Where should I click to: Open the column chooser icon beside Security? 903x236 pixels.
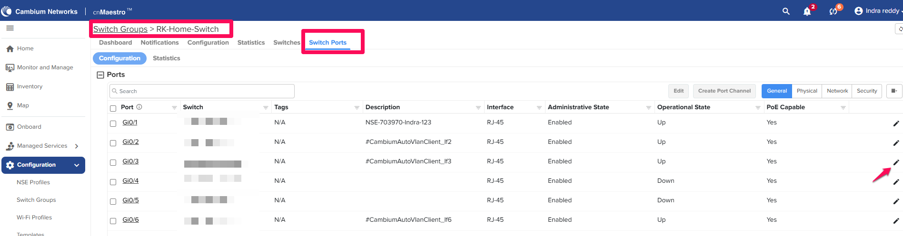[x=894, y=91]
